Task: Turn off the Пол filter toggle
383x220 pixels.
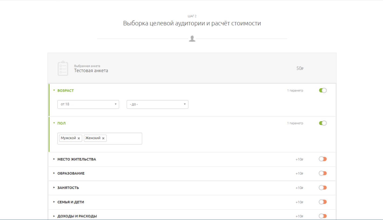Action: [323, 123]
